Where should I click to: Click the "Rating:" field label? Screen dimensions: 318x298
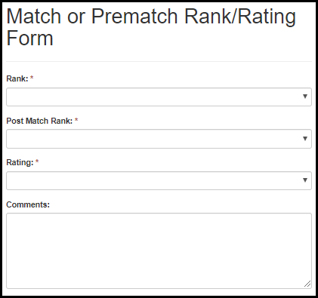pos(20,162)
